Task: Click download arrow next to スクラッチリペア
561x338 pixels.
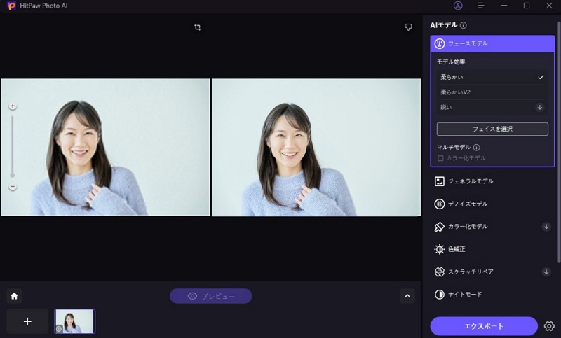Action: pos(546,272)
